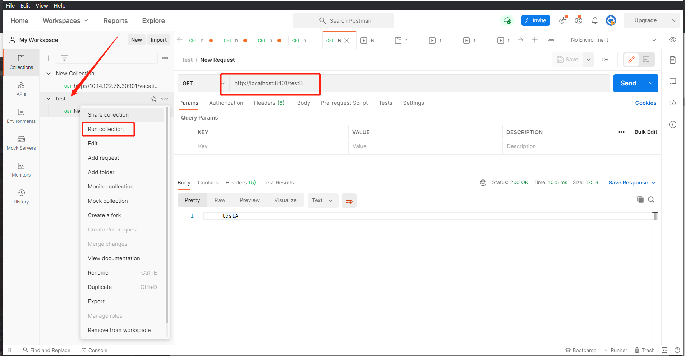Switch to the Authorization tab

coord(226,103)
